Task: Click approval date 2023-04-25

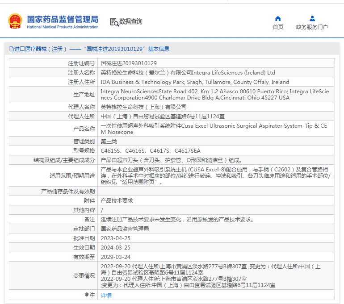Action: 115,238
